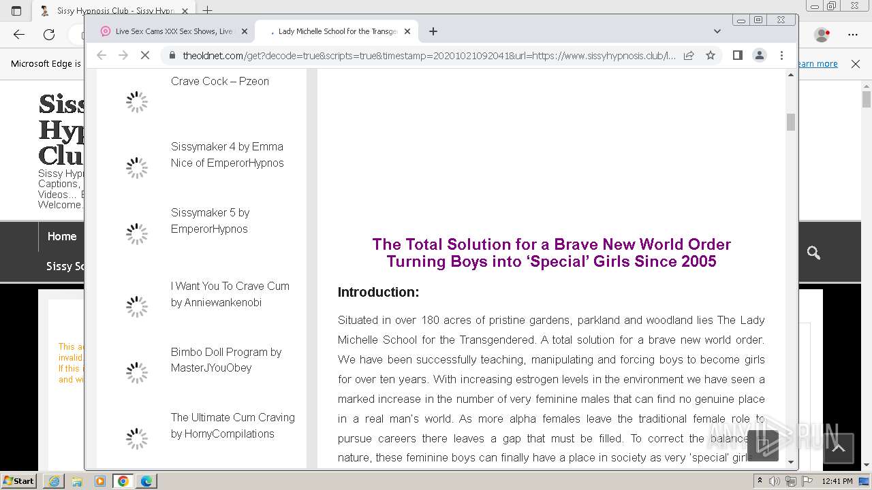The width and height of the screenshot is (872, 490).
Task: Open Edge settings and more menu
Action: point(853,34)
